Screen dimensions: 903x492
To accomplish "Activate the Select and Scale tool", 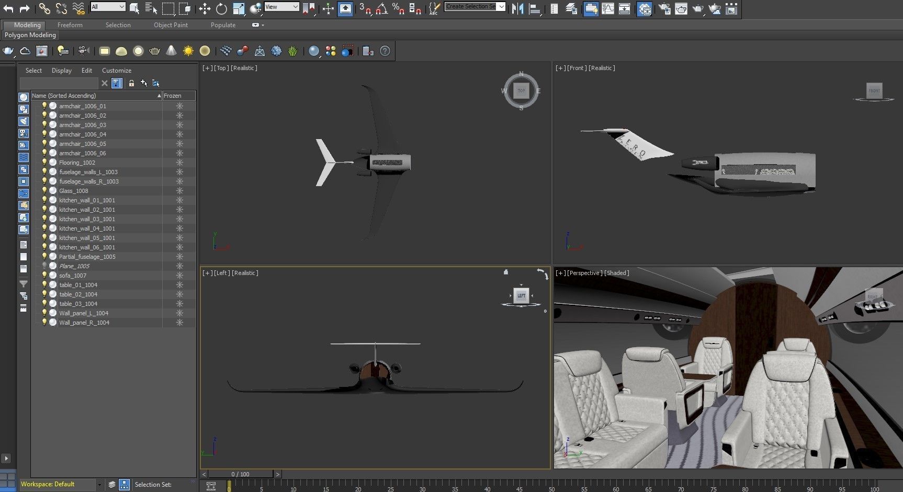I will pos(239,8).
